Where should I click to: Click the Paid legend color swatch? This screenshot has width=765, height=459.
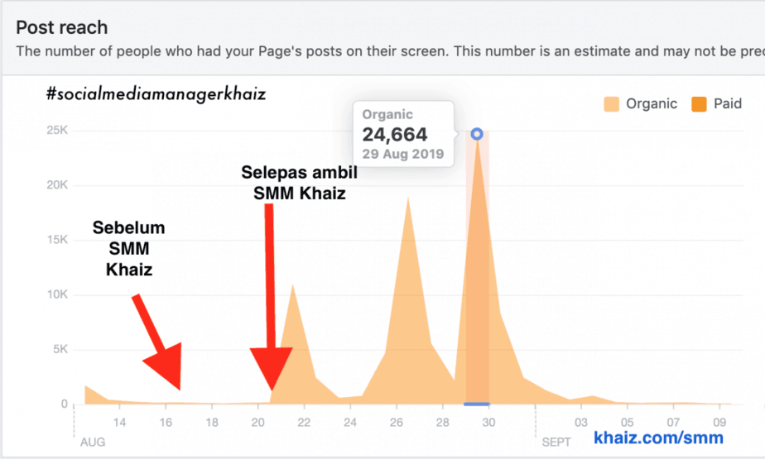coord(698,104)
